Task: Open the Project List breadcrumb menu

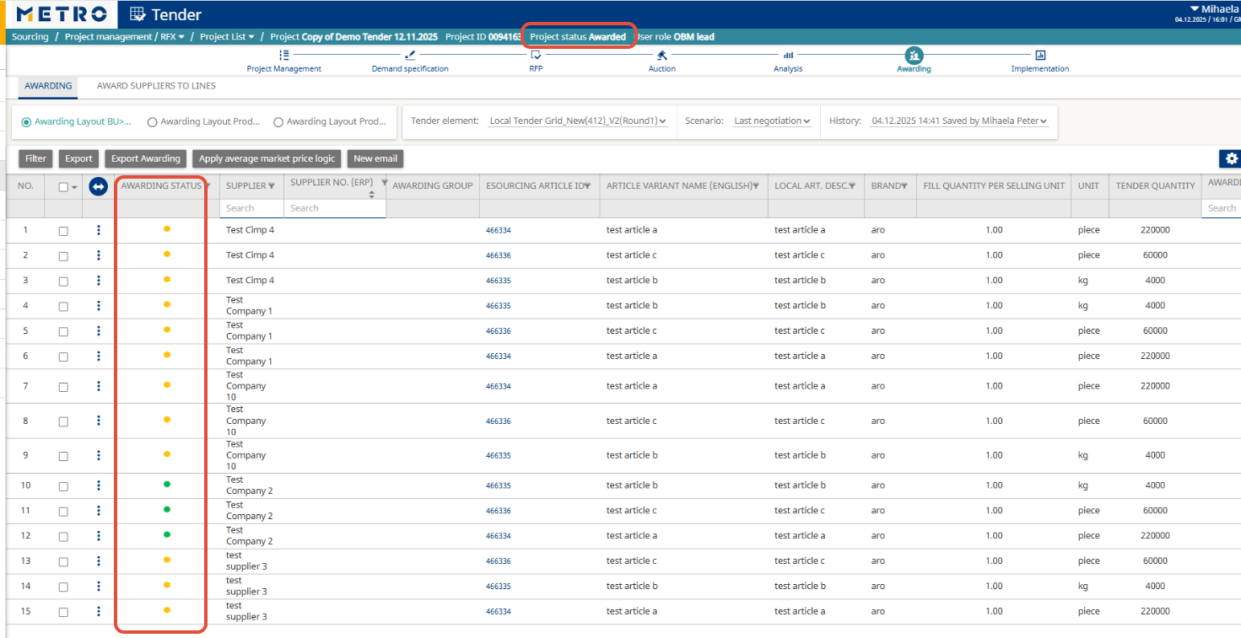Action: click(227, 37)
